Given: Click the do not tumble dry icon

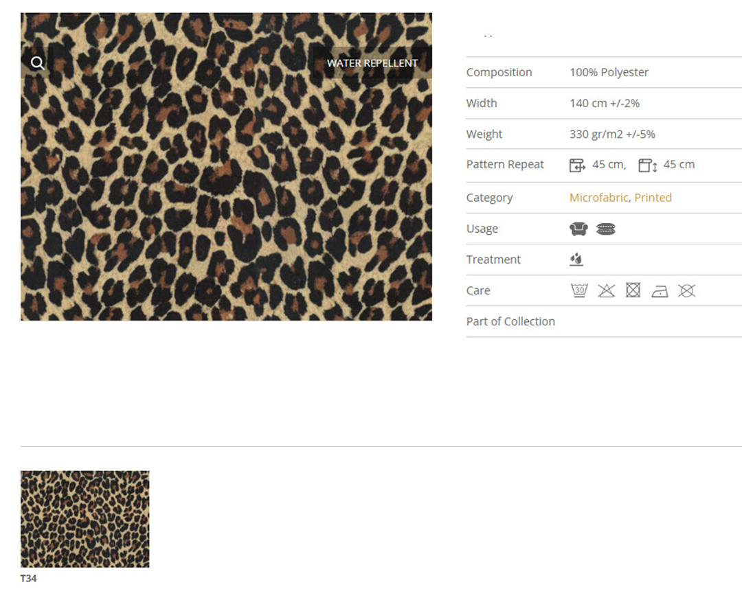Looking at the screenshot, I should pos(633,290).
